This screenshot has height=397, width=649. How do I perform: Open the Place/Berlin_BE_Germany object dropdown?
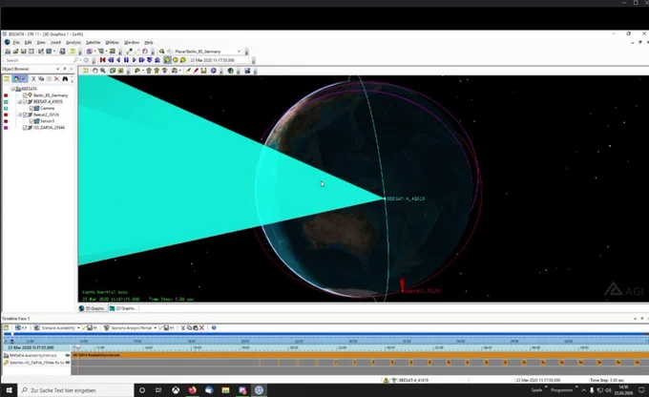point(239,52)
